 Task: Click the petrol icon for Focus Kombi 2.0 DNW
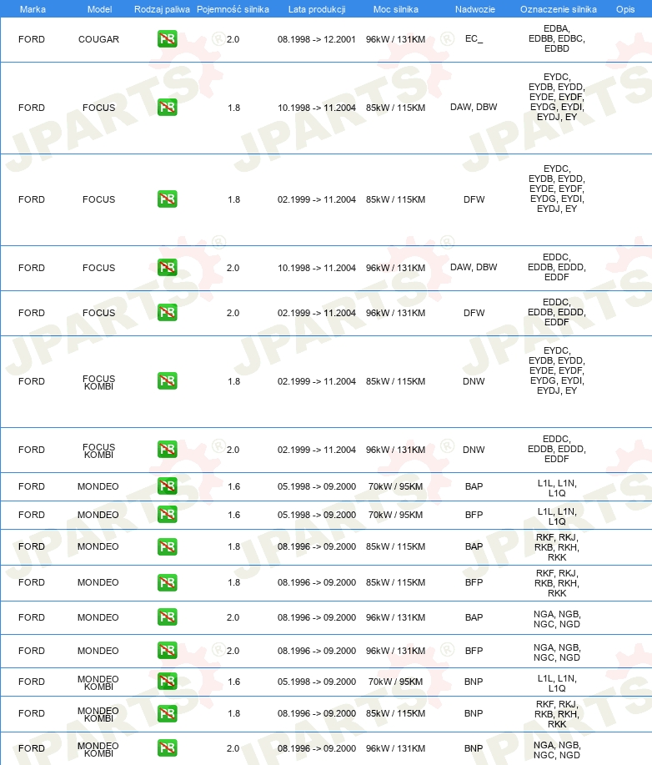pyautogui.click(x=168, y=450)
